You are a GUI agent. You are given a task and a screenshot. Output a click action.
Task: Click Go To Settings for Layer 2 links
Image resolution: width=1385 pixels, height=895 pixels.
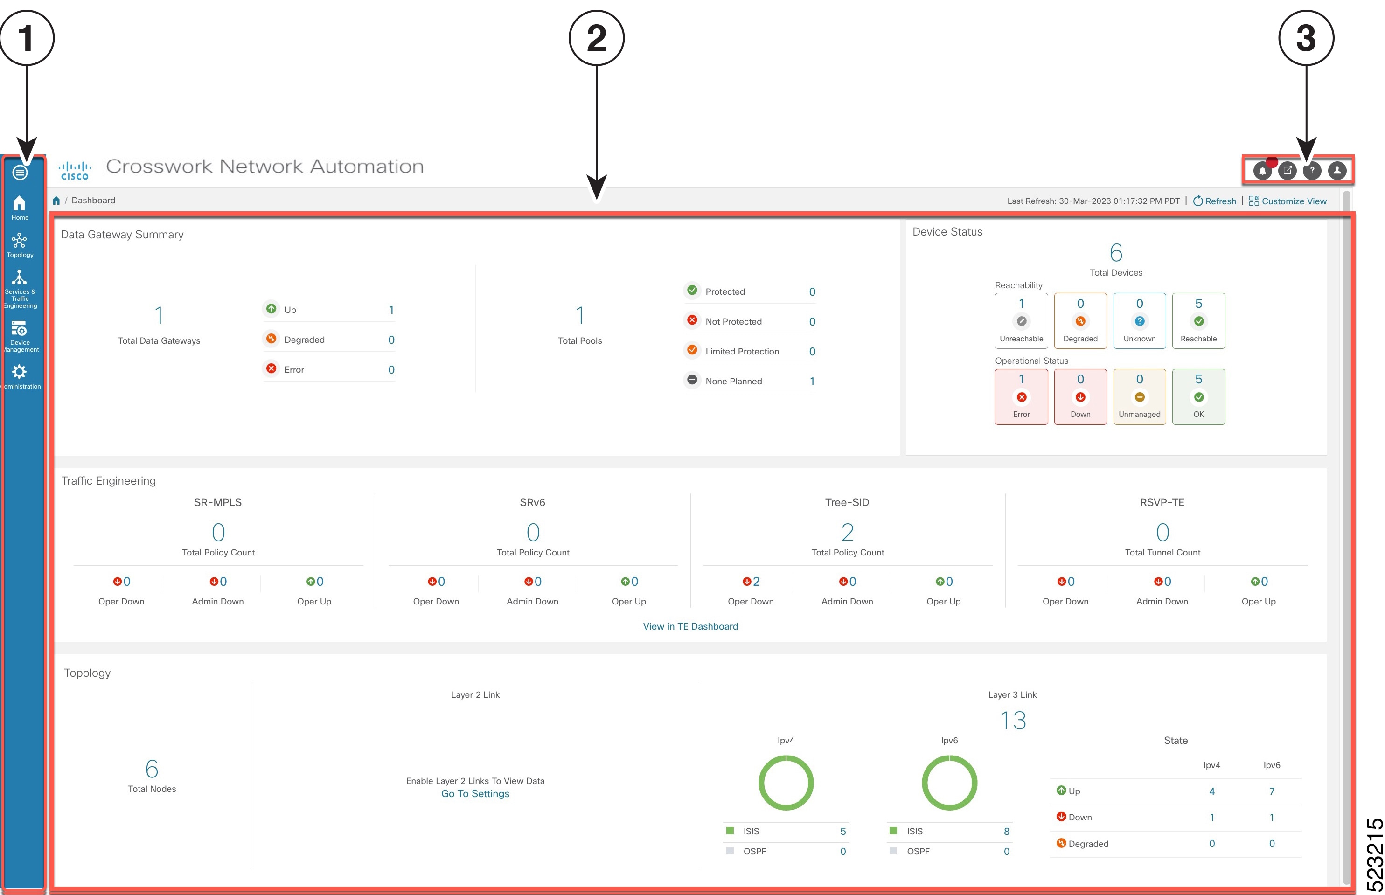[x=475, y=793]
